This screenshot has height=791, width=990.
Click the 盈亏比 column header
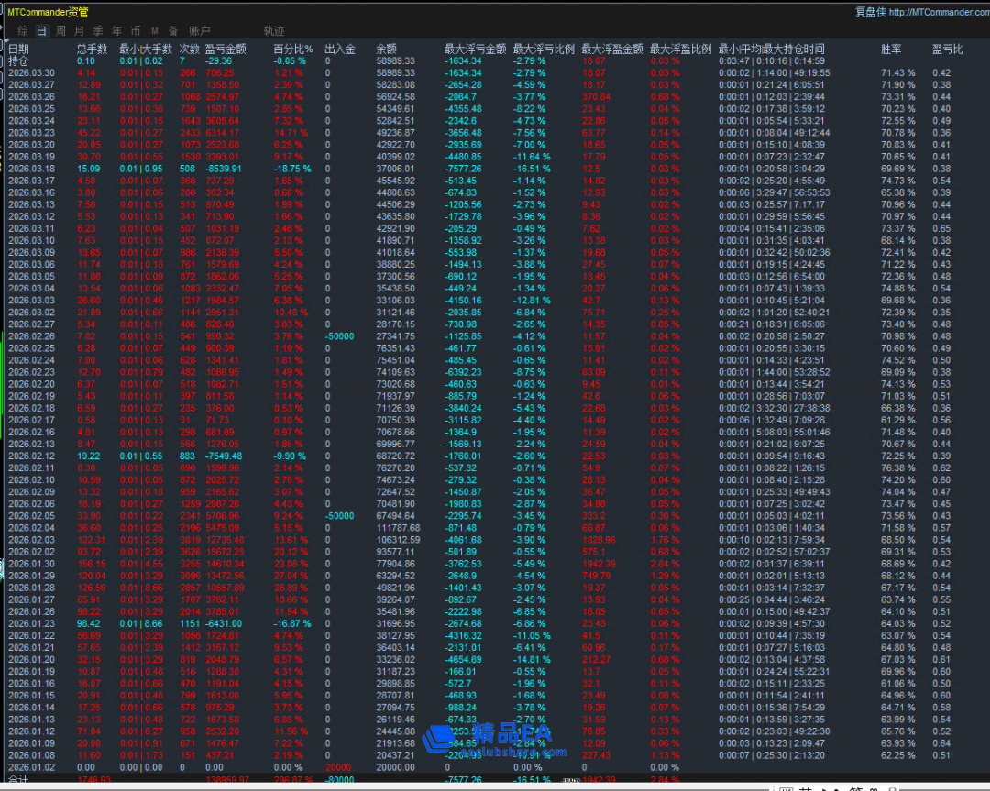point(947,49)
